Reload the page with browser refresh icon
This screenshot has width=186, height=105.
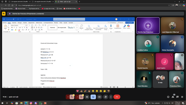[9, 5]
